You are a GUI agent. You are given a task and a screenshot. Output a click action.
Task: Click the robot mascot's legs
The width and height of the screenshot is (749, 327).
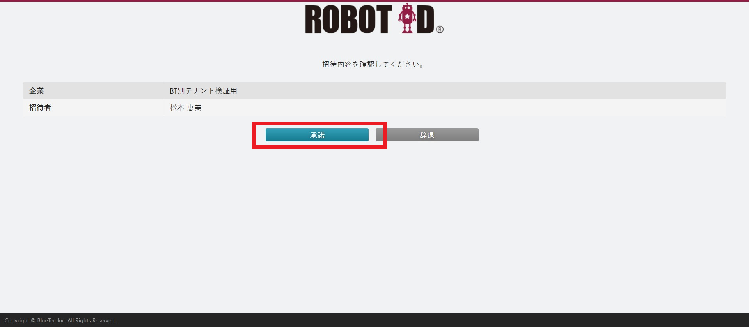[407, 28]
